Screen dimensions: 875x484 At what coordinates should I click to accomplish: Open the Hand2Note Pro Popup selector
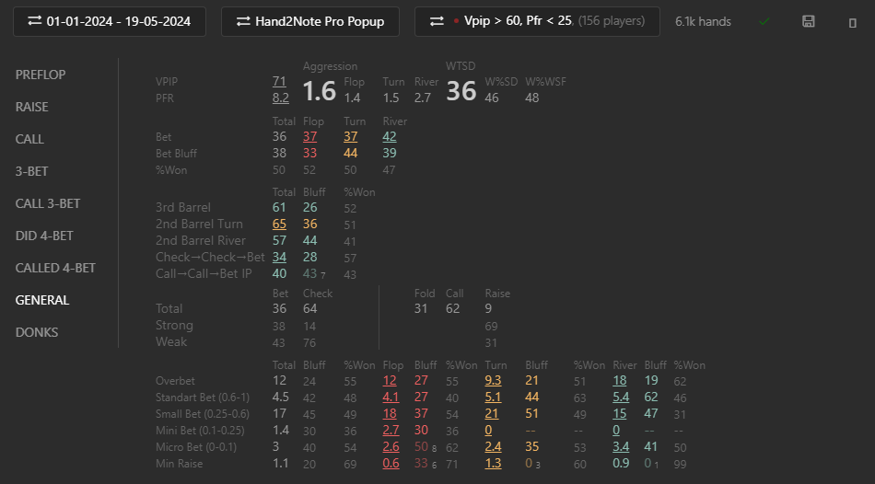(x=309, y=21)
